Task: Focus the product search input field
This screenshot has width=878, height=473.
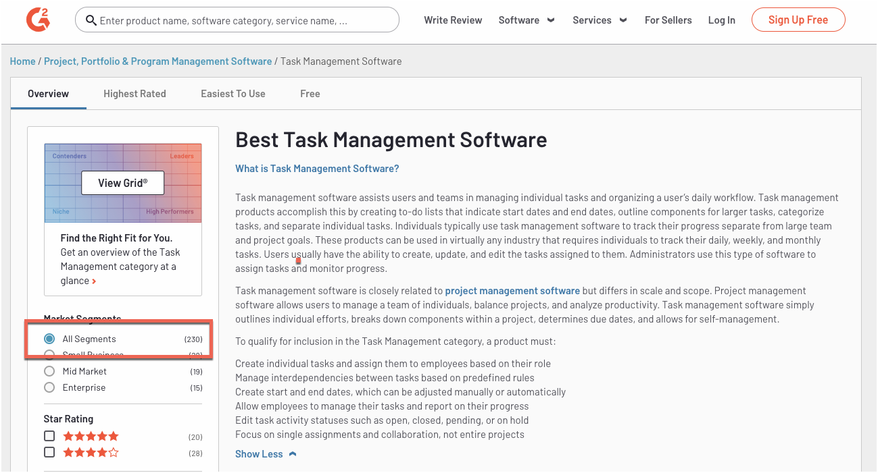Action: click(x=237, y=20)
